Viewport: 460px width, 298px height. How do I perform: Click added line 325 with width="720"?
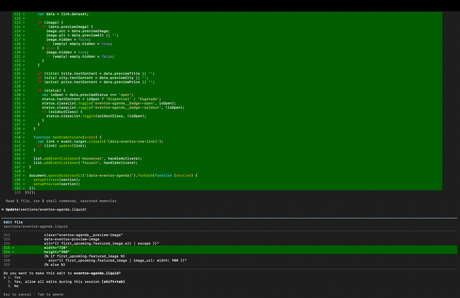click(230, 248)
